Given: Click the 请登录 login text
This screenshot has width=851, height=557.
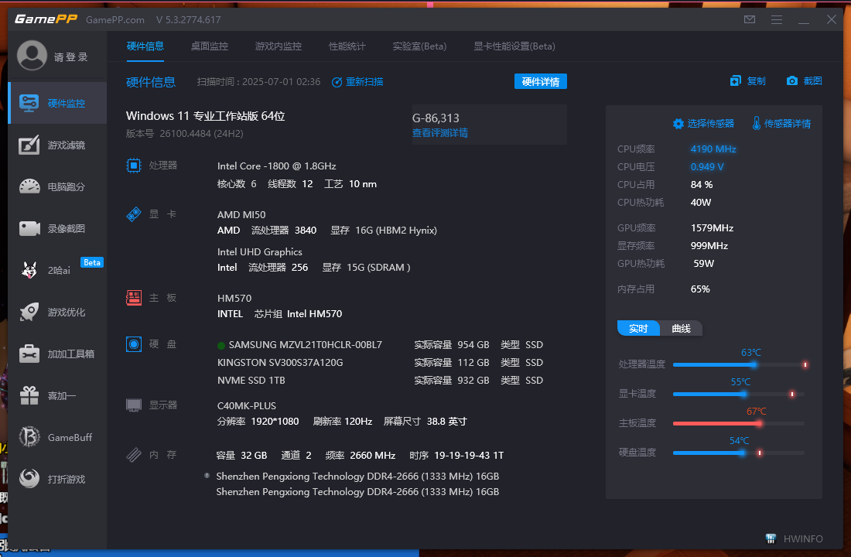Looking at the screenshot, I should pos(71,57).
